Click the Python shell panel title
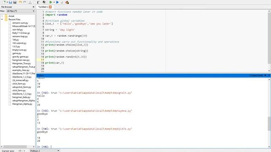 [x=41, y=75]
